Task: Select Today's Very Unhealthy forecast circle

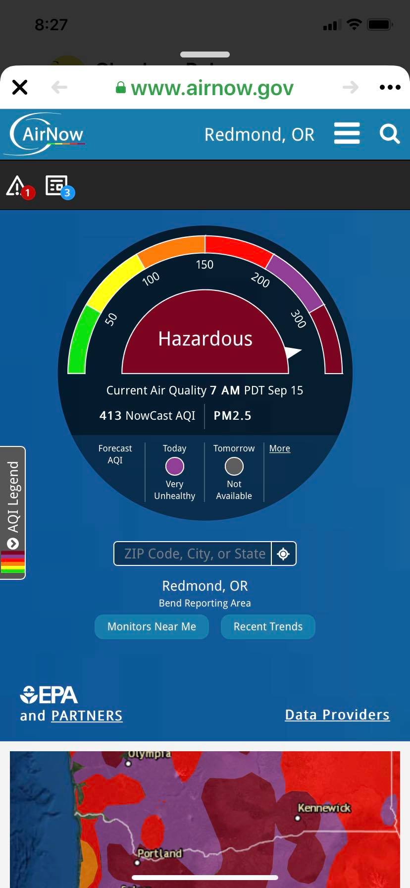Action: coord(175,466)
